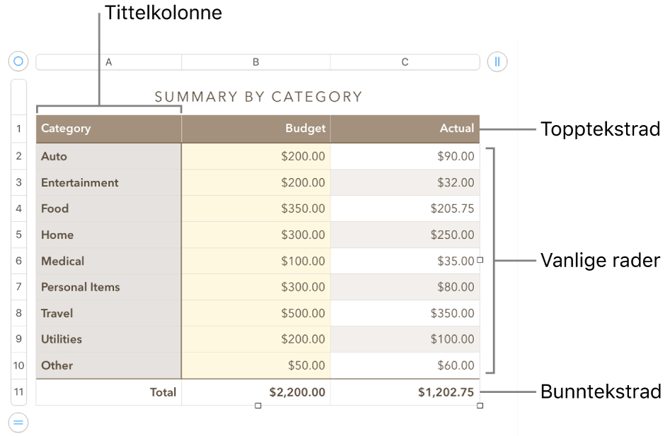Select column B header tab

(256, 62)
